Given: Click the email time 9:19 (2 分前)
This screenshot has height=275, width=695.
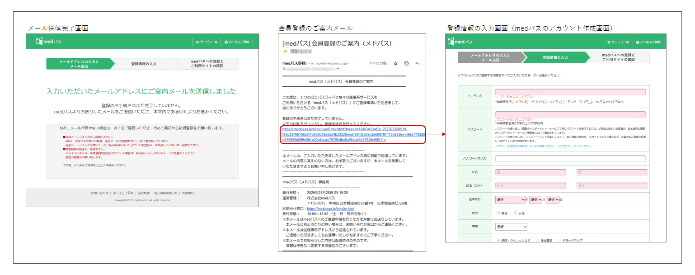Looking at the screenshot, I should tap(378, 64).
